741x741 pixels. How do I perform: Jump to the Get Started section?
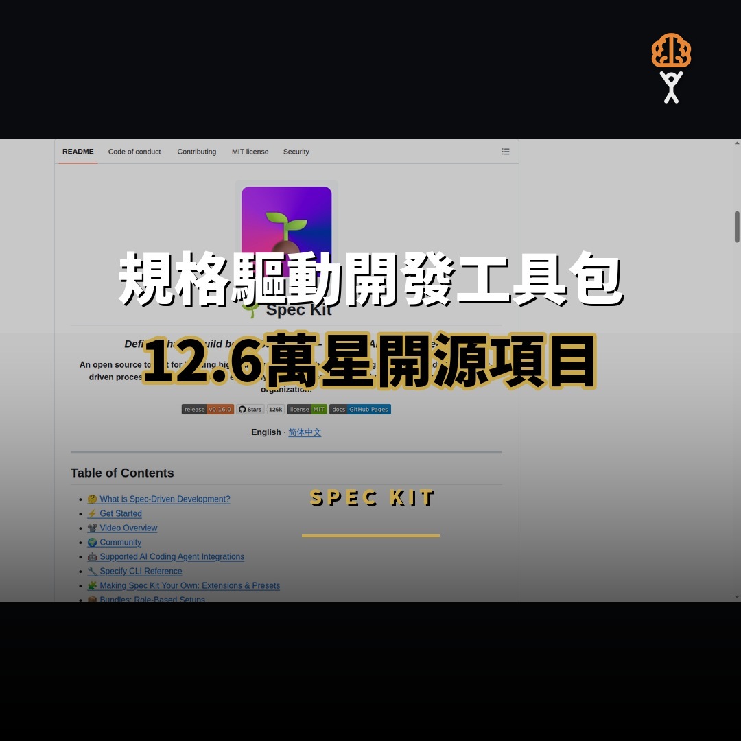tap(115, 513)
